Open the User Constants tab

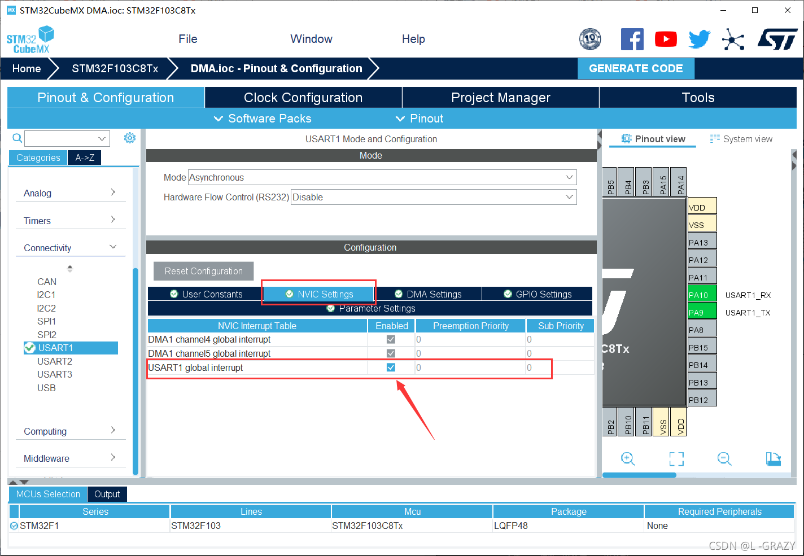206,294
